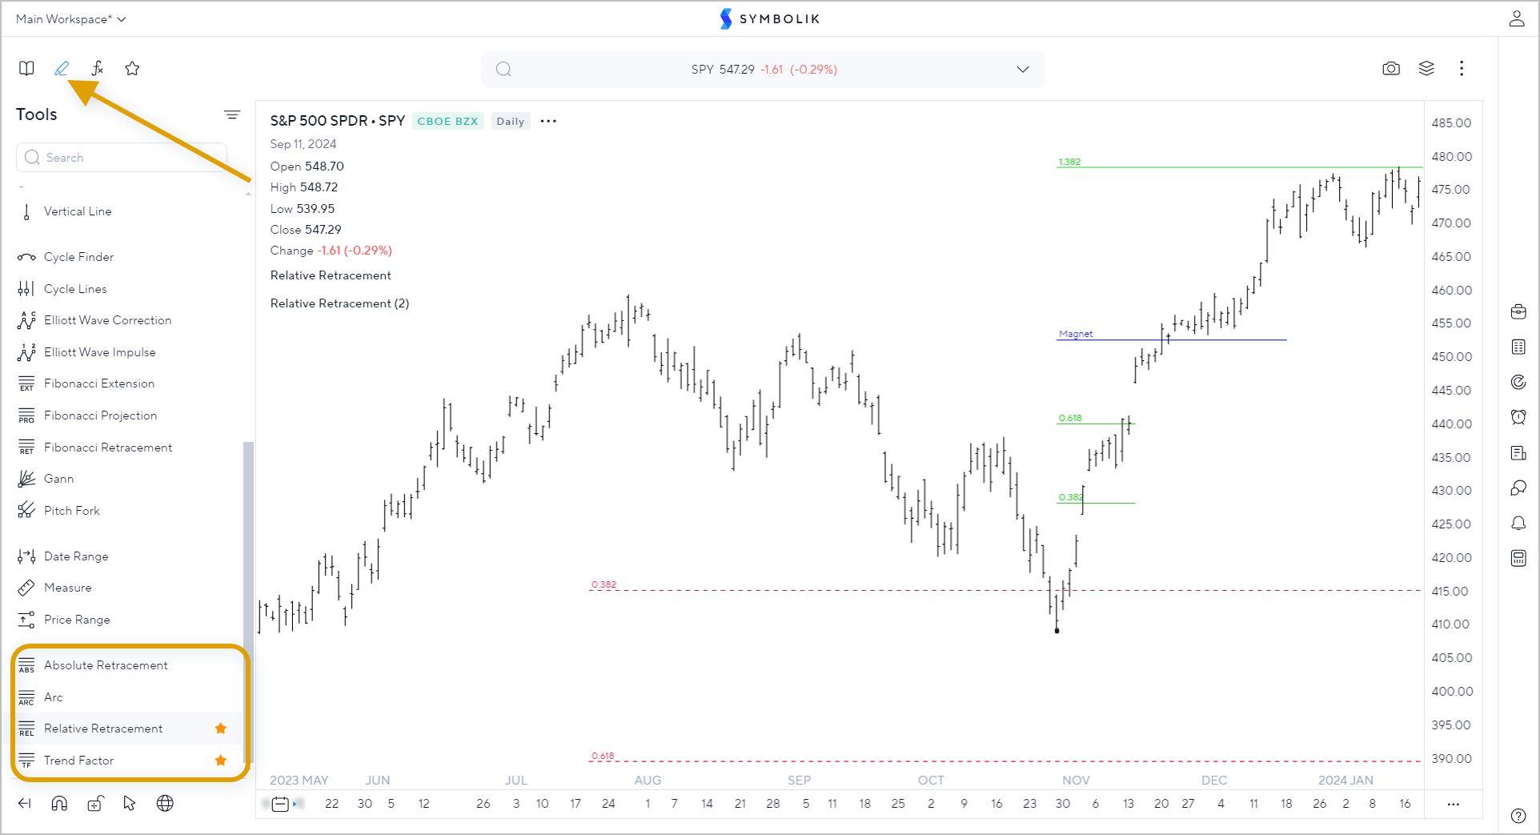Viewport: 1540px width, 835px height.
Task: Expand the SPY symbol search dropdown chevron
Action: [x=1023, y=69]
